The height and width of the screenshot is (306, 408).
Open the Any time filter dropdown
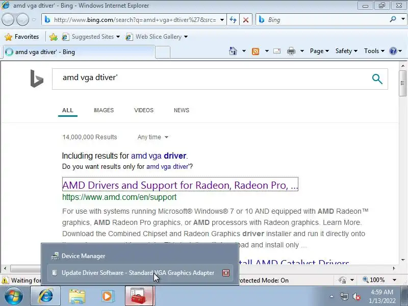click(152, 137)
